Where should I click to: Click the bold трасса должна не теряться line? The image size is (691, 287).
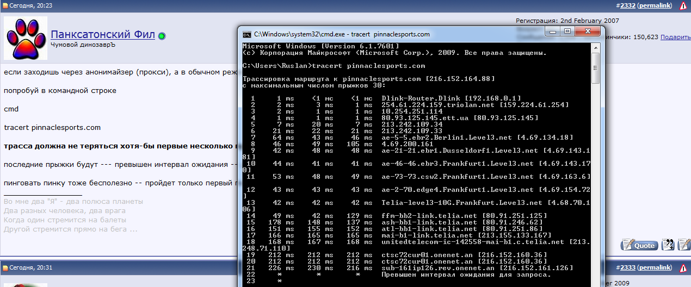click(x=120, y=146)
